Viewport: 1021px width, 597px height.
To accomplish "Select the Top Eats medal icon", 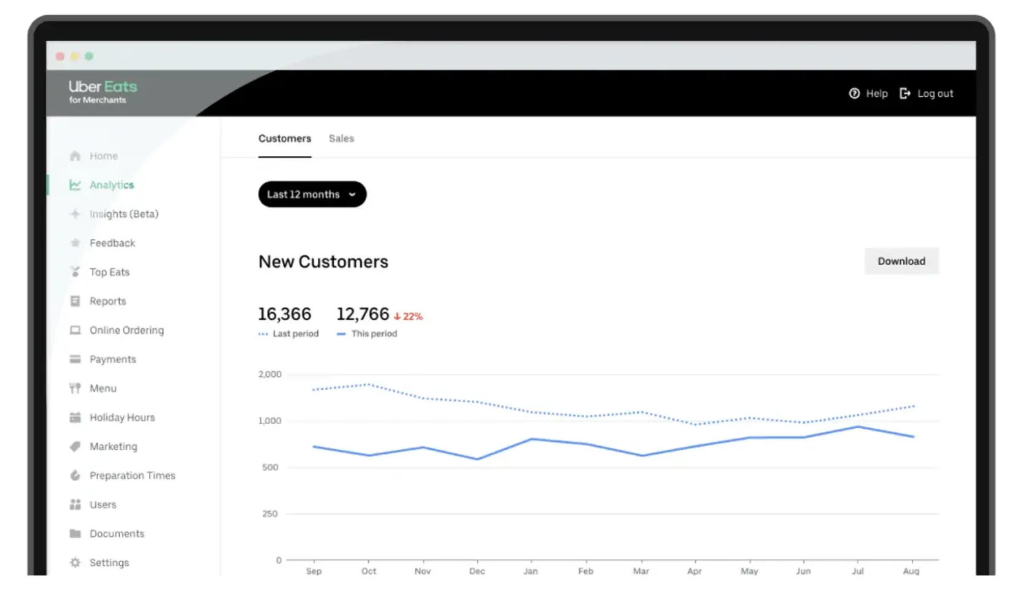I will click(x=75, y=272).
